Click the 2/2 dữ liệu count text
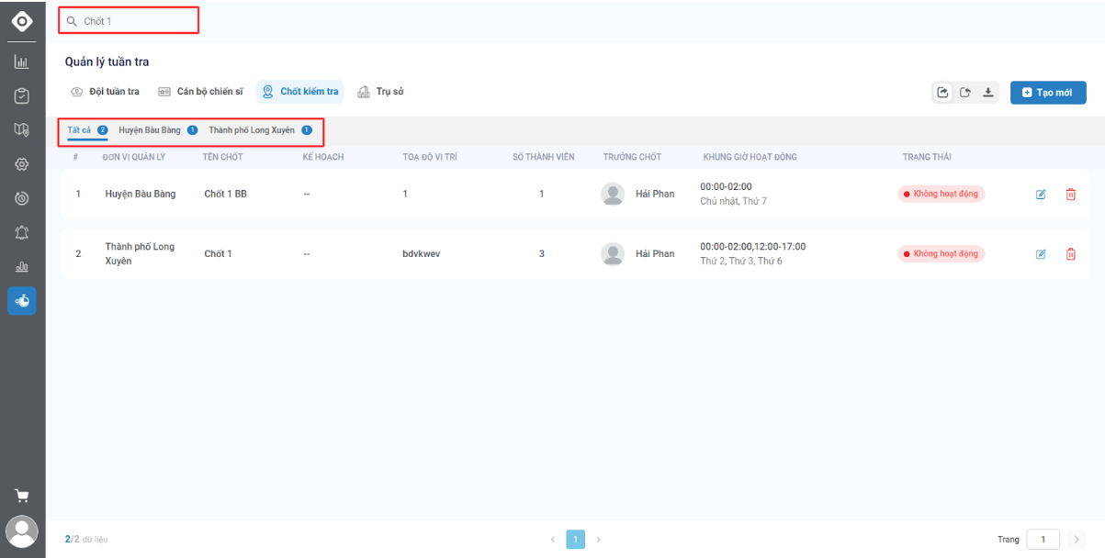The image size is (1105, 558). click(86, 540)
